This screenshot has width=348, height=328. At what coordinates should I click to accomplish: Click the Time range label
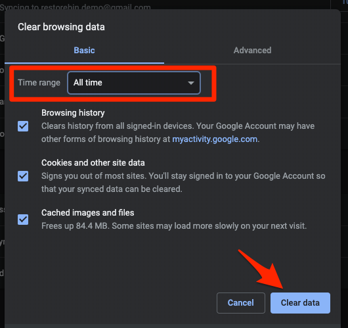tap(39, 83)
